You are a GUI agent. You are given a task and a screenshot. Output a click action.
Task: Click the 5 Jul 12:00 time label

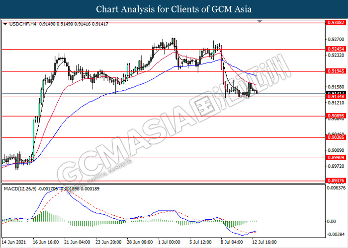(x=201, y=242)
